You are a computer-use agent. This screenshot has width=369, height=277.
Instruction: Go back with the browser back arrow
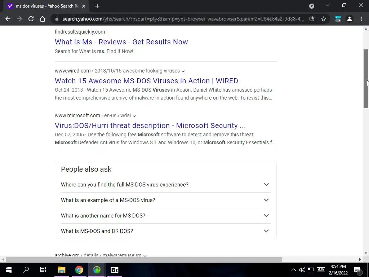click(x=8, y=19)
